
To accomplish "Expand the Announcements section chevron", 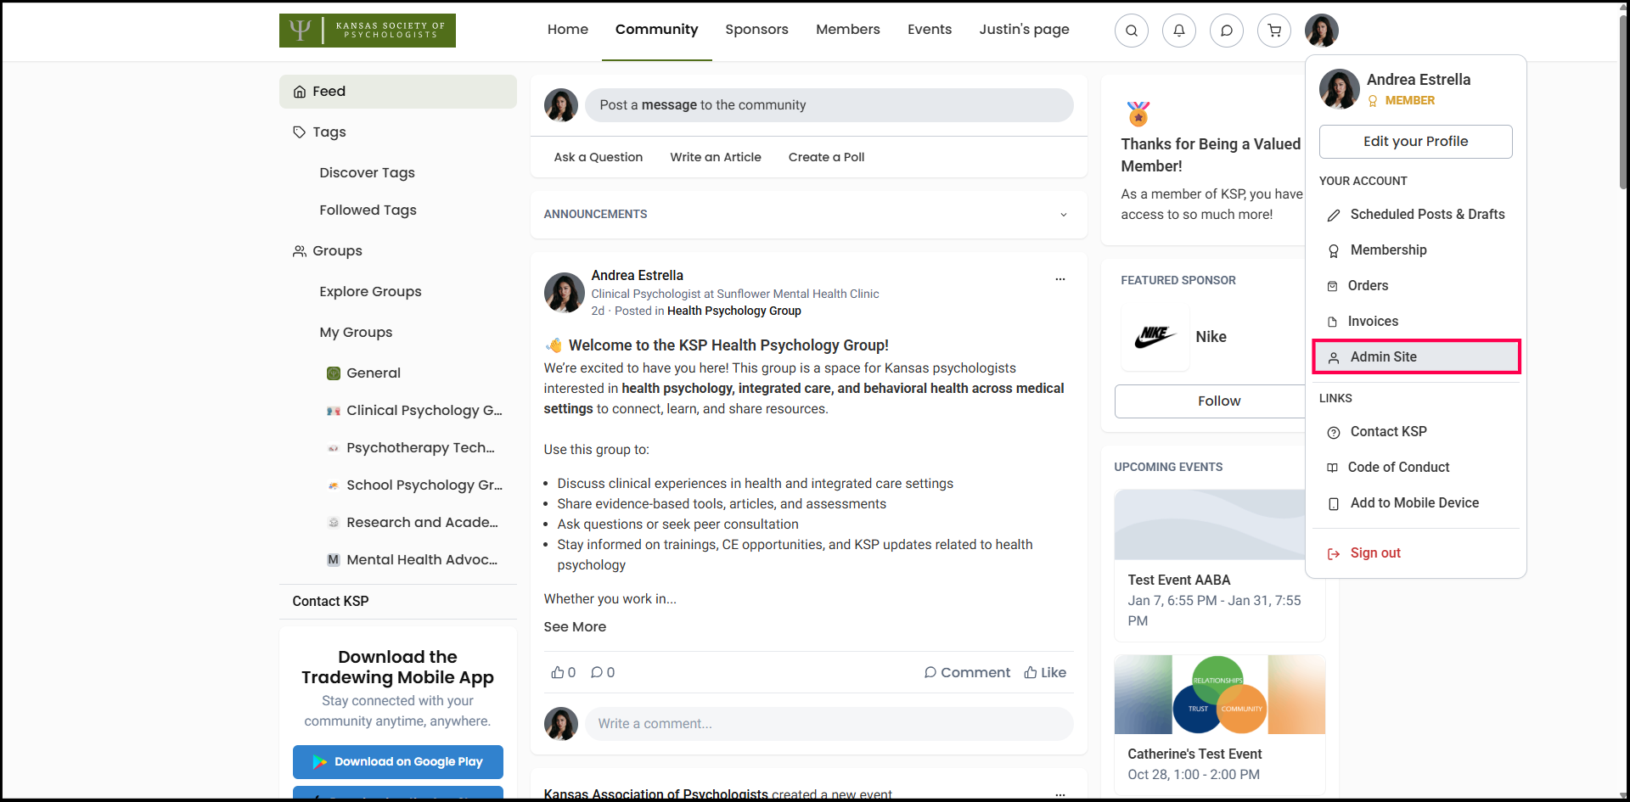I will (x=1063, y=215).
